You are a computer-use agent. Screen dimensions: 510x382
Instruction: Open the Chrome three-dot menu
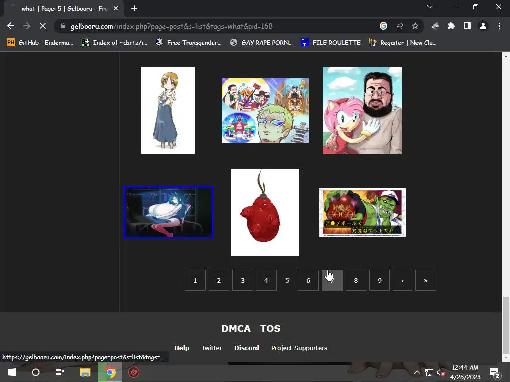pyautogui.click(x=499, y=26)
